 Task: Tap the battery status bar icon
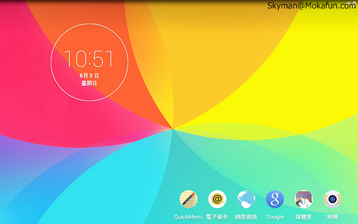point(354,3)
